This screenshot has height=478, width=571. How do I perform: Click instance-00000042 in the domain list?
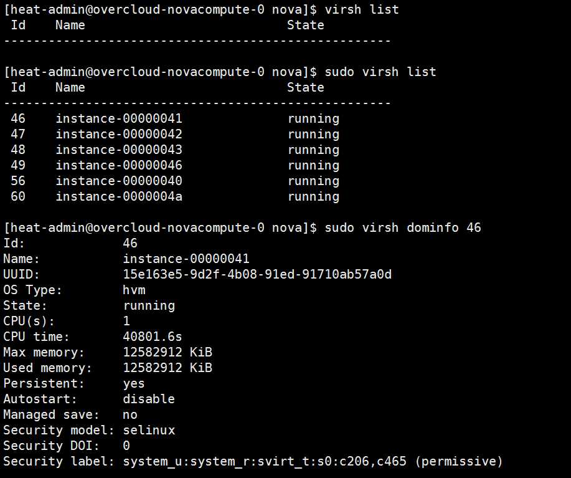click(x=119, y=134)
